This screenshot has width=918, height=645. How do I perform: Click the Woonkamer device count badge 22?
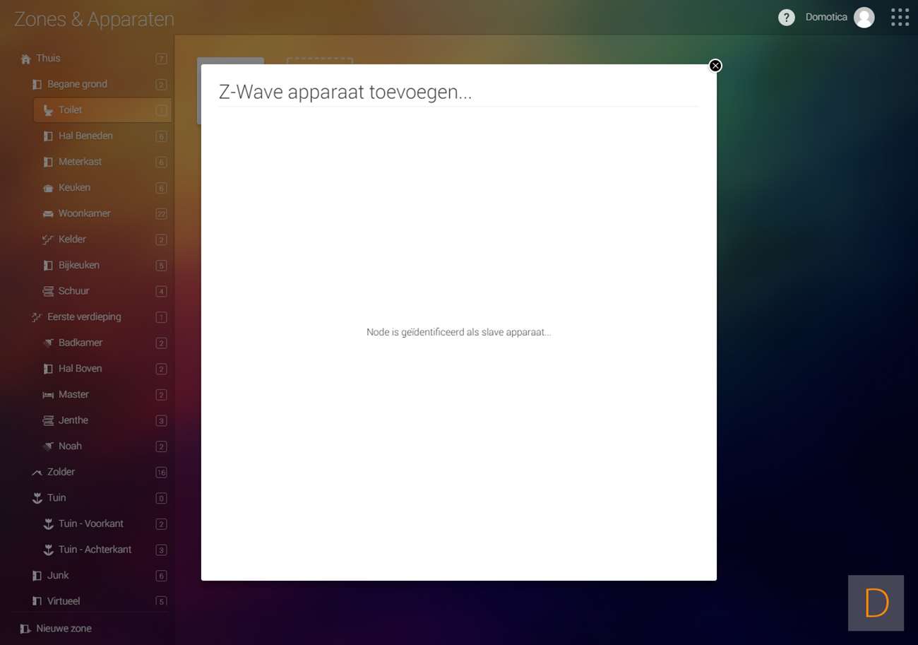161,214
